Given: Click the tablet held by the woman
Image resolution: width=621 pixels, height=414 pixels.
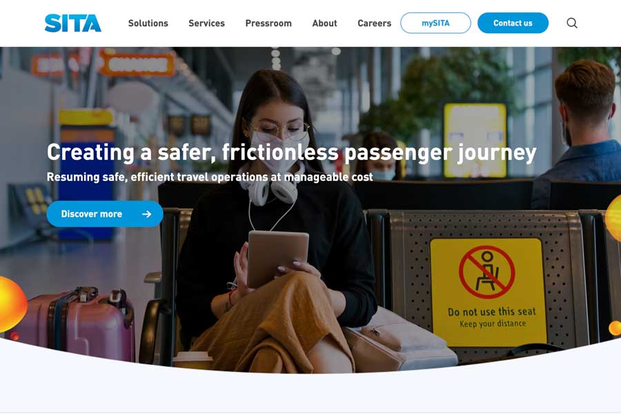Looking at the screenshot, I should (x=277, y=257).
